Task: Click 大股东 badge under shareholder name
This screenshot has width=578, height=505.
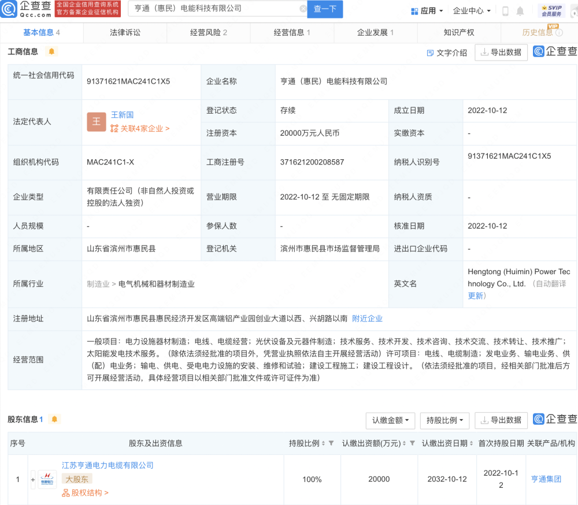Action: click(x=77, y=479)
